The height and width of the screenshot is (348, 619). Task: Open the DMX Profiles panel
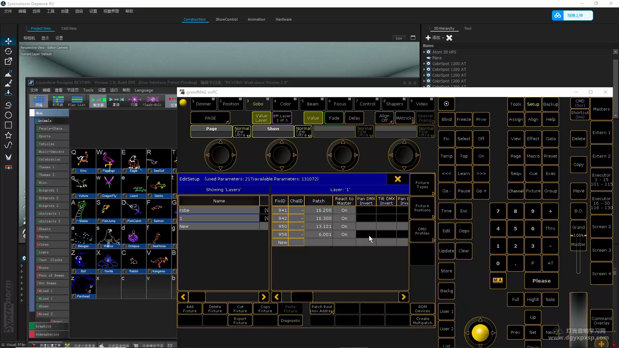422,231
